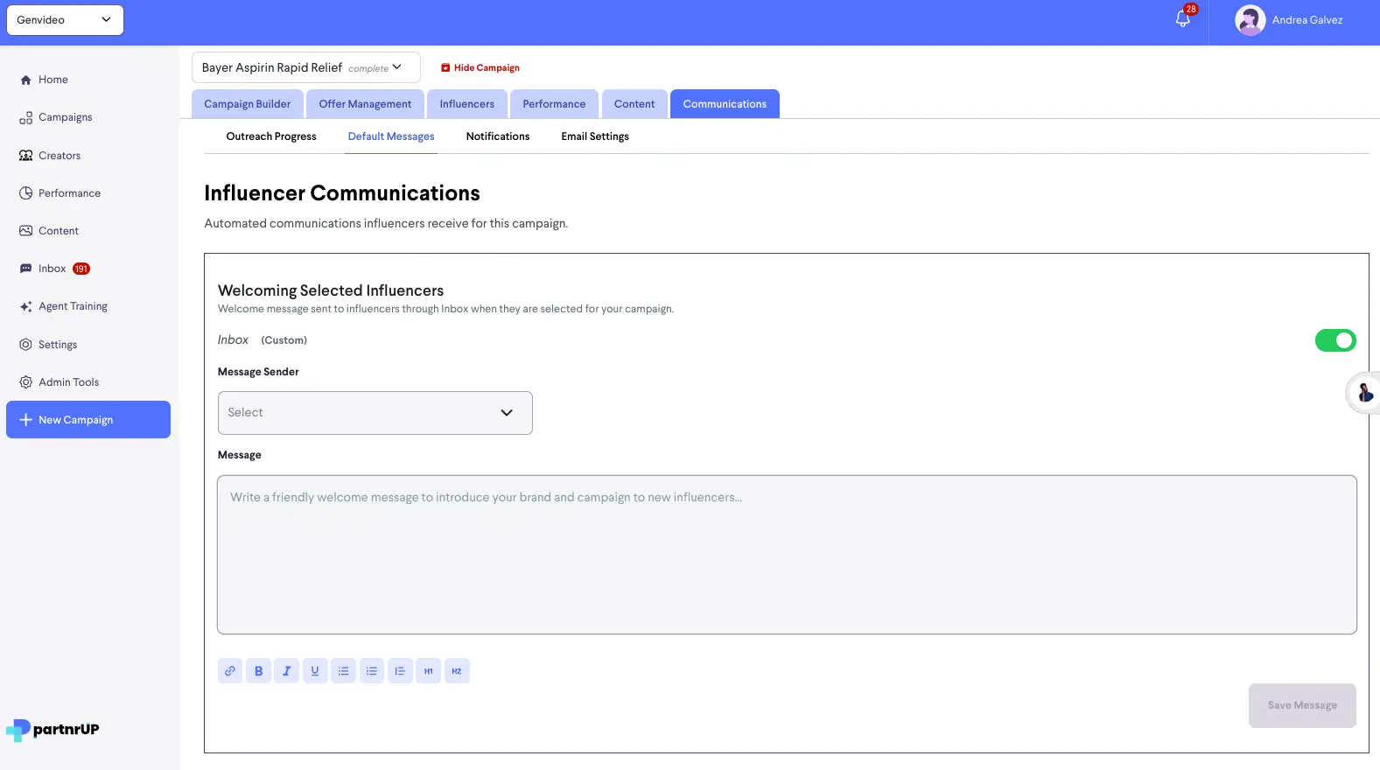The height and width of the screenshot is (770, 1380).
Task: Switch to Offer Management tab
Action: (x=365, y=104)
